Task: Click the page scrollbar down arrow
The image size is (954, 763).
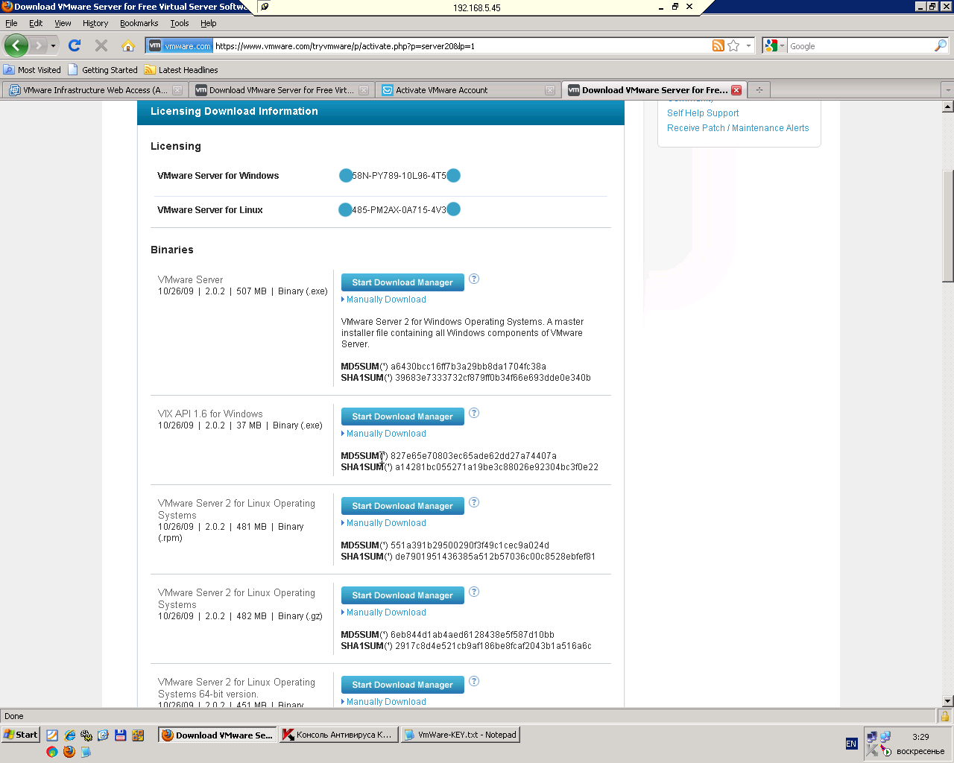Action: pyautogui.click(x=947, y=701)
